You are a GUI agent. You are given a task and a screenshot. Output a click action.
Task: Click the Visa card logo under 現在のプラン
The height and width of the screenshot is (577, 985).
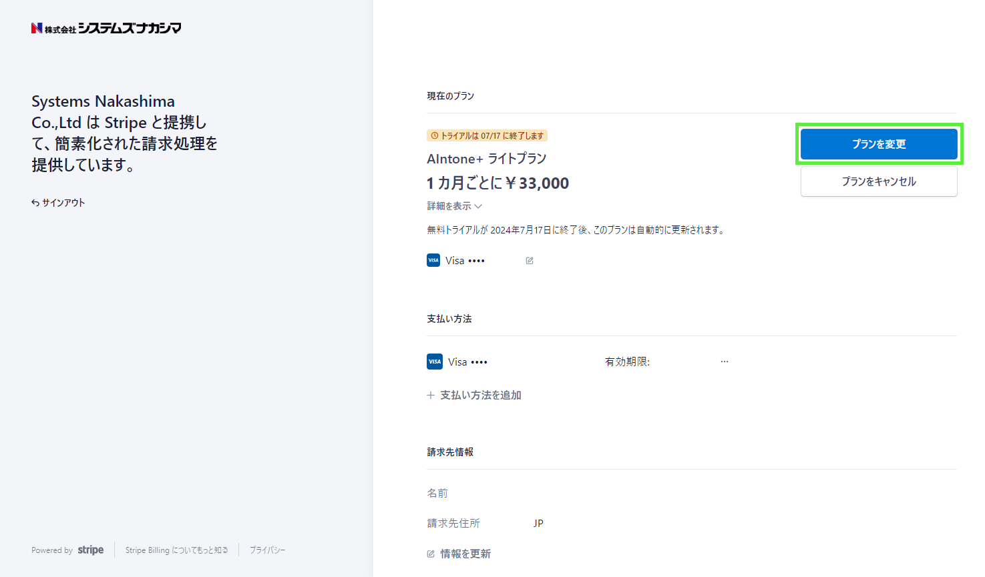[x=433, y=260]
